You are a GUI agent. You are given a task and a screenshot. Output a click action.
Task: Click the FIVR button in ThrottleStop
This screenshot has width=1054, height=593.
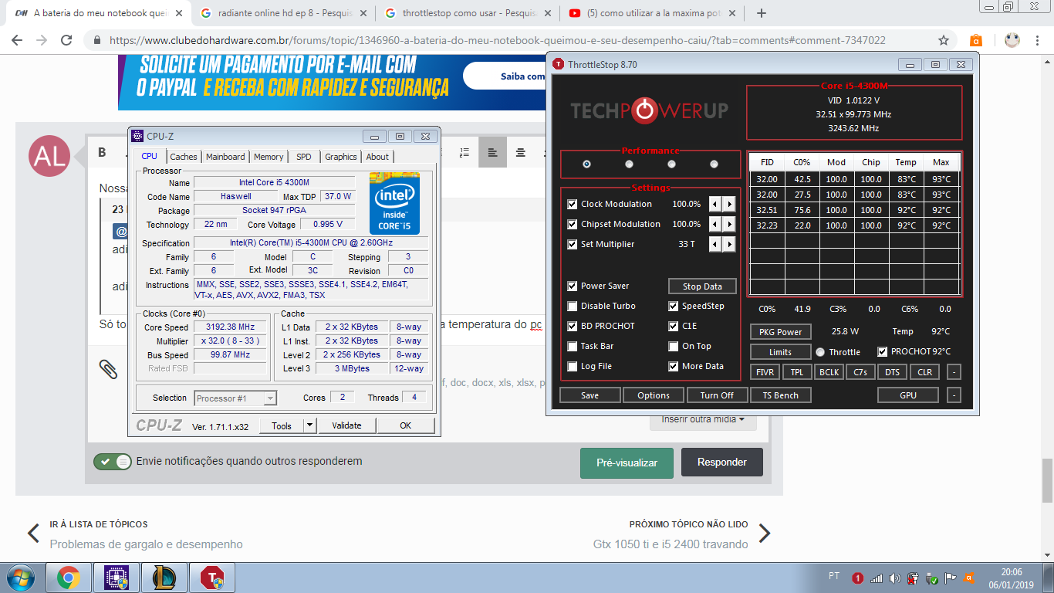[x=765, y=372]
